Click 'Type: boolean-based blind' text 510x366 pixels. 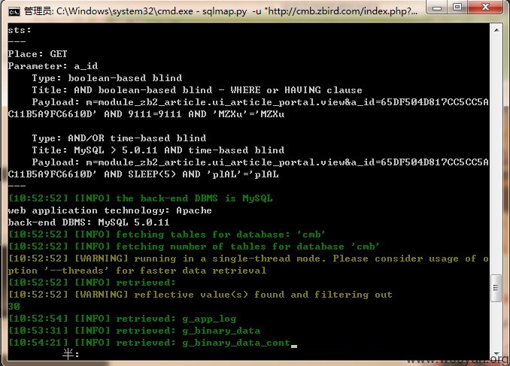click(107, 78)
